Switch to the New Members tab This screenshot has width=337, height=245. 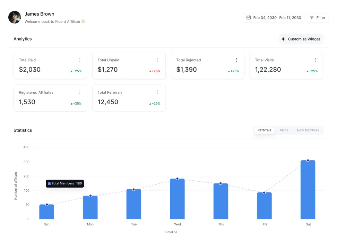[x=308, y=130]
